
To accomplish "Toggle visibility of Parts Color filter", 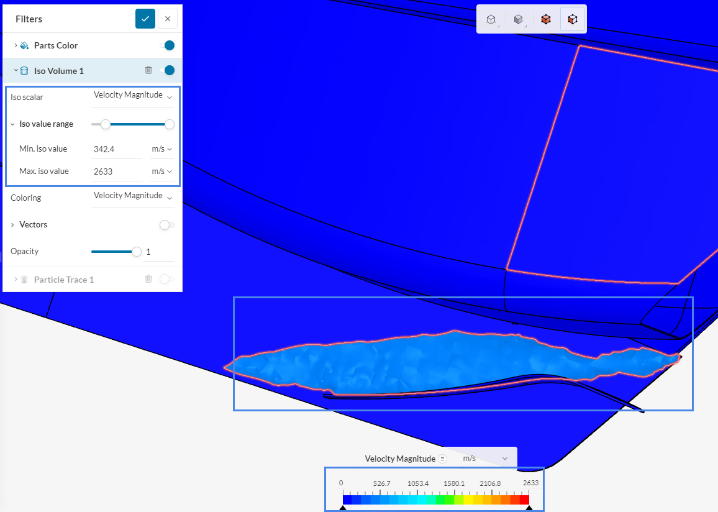I will pos(168,45).
